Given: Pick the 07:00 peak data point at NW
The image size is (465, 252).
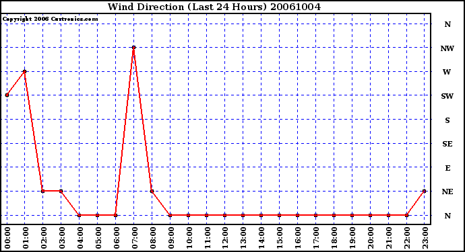Looking at the screenshot, I should (133, 47).
